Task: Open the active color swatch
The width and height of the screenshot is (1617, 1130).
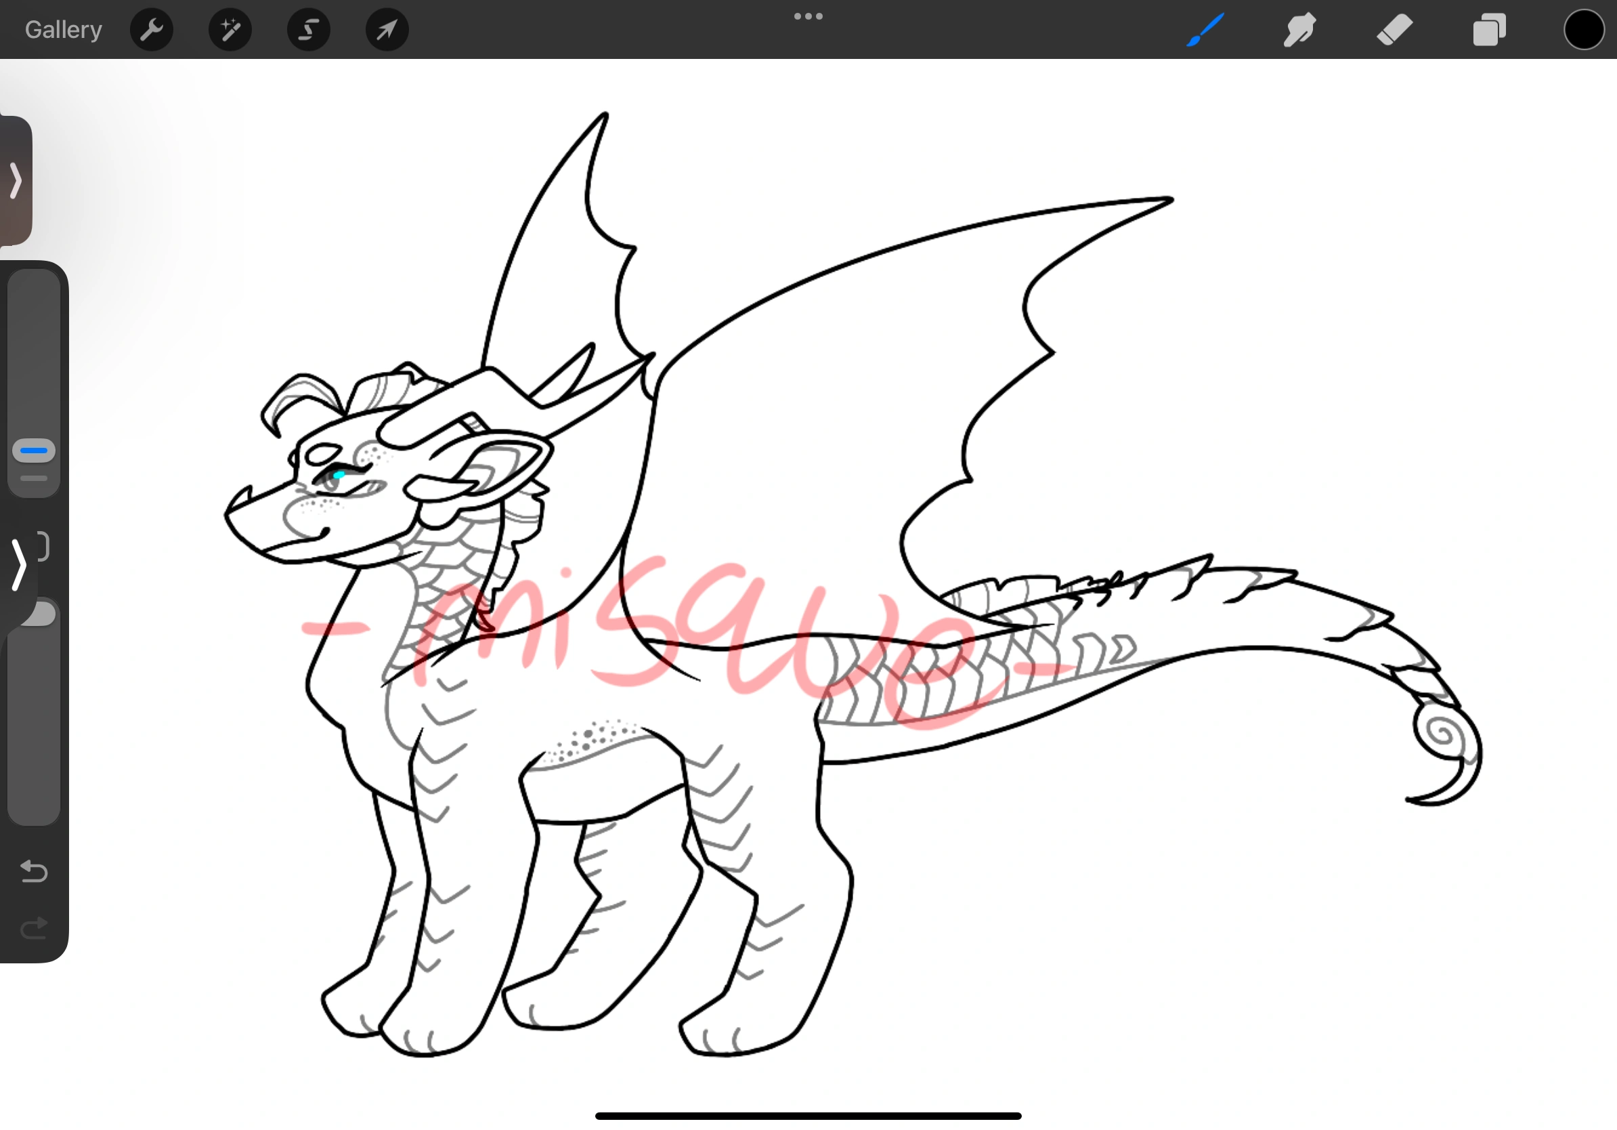Action: (x=1583, y=30)
